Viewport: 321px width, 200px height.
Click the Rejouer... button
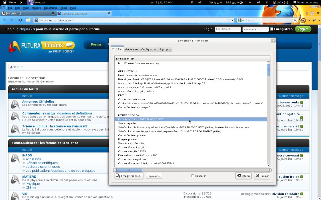tap(154, 176)
